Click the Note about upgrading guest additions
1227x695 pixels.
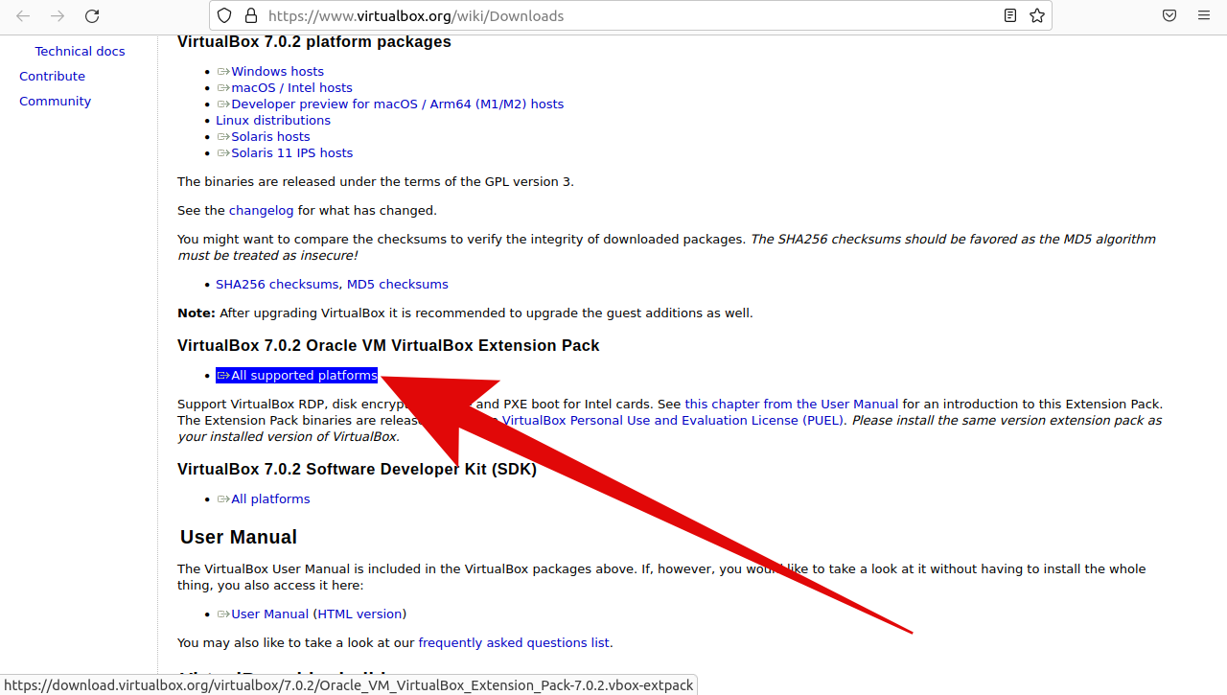(x=465, y=313)
